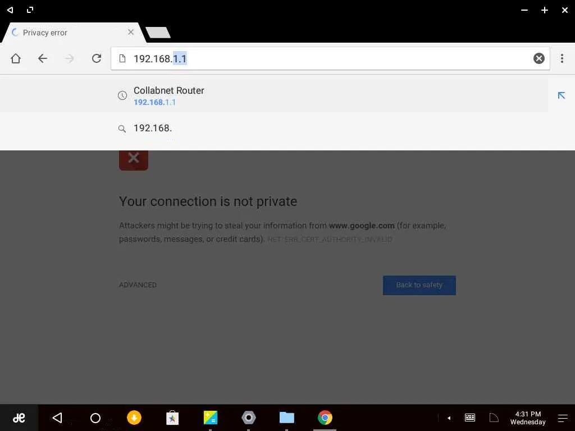Reload the page with the refresh icon
The image size is (575, 431).
click(97, 58)
